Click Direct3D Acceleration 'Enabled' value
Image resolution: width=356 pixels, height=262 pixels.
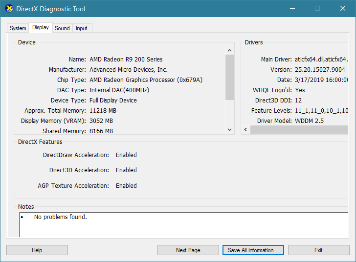[126, 170]
